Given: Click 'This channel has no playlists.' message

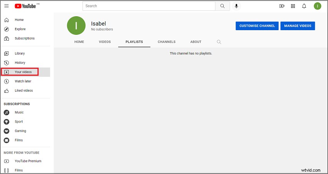Looking at the screenshot, I should [191, 54].
